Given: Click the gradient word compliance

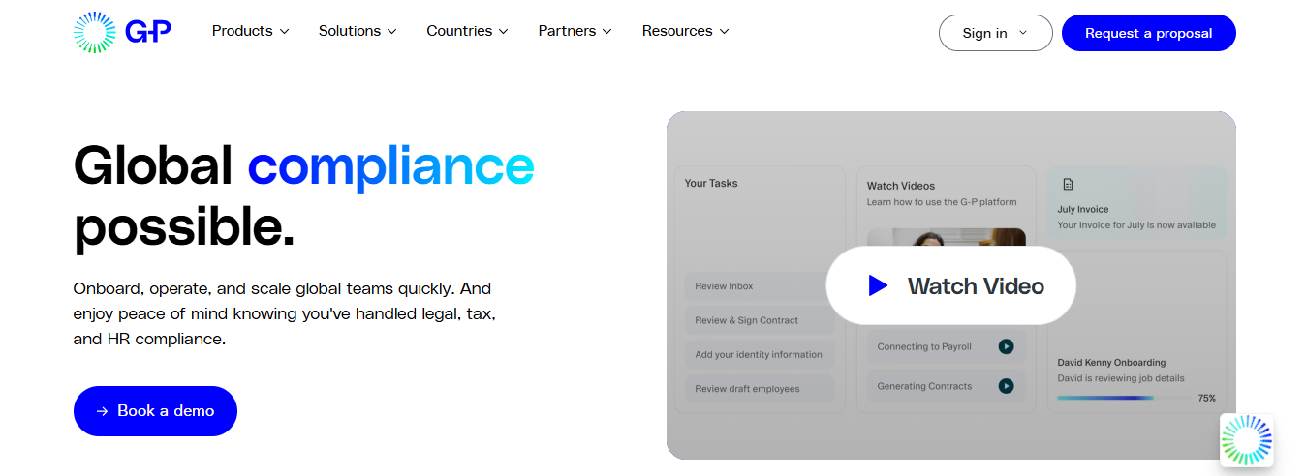Looking at the screenshot, I should tap(390, 164).
